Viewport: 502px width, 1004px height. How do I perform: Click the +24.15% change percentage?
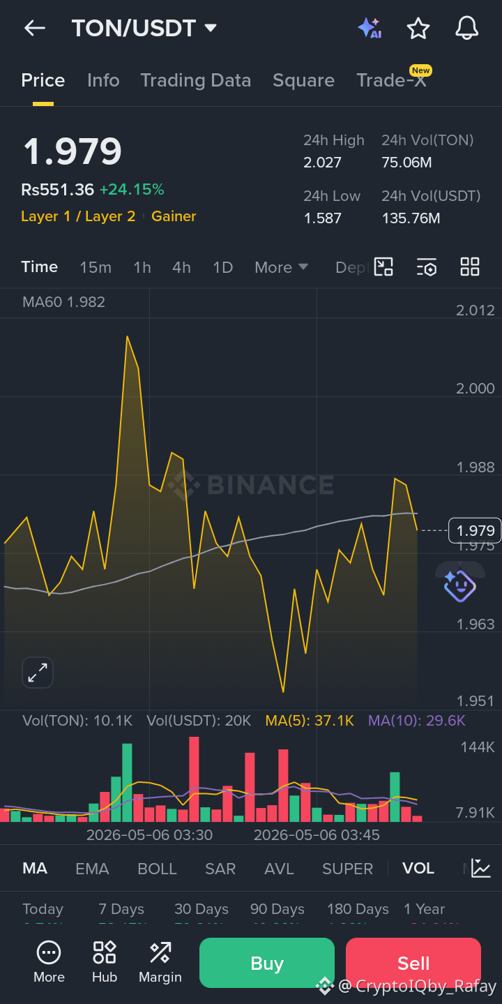132,189
